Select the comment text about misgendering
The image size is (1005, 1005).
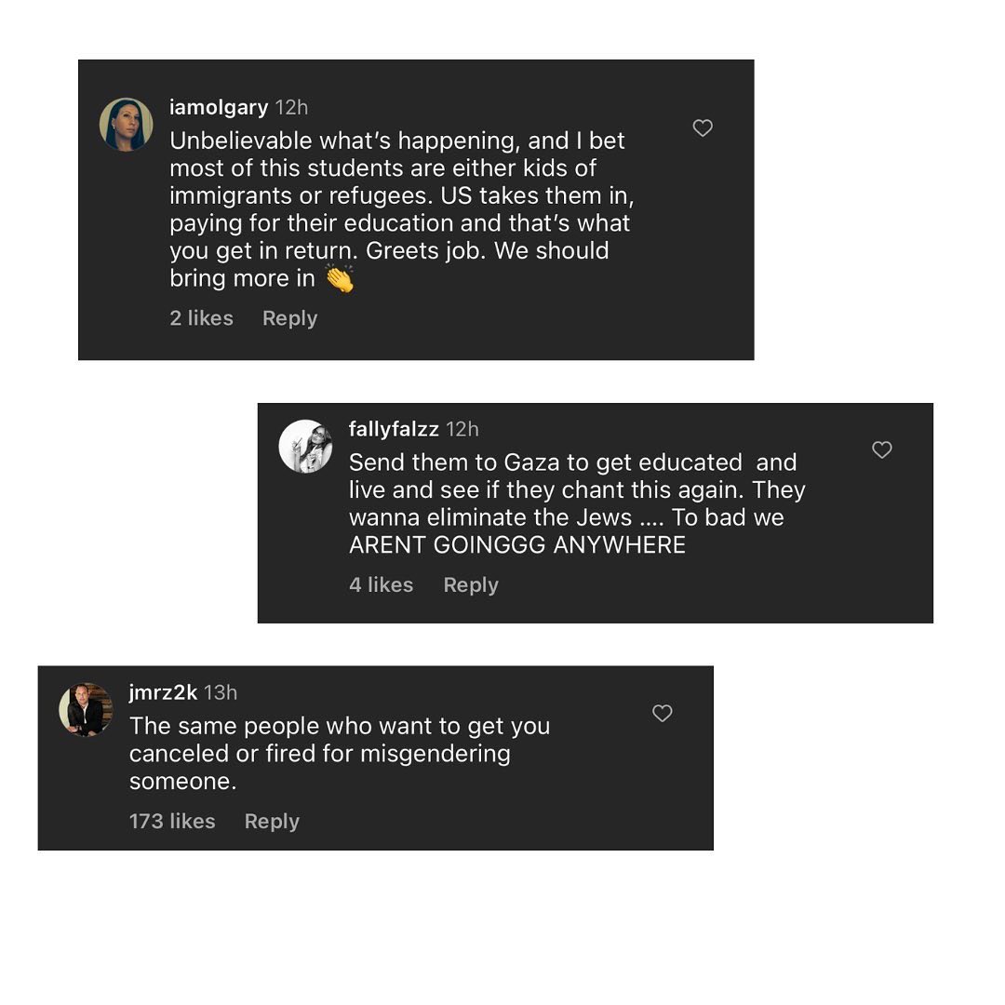click(x=340, y=754)
